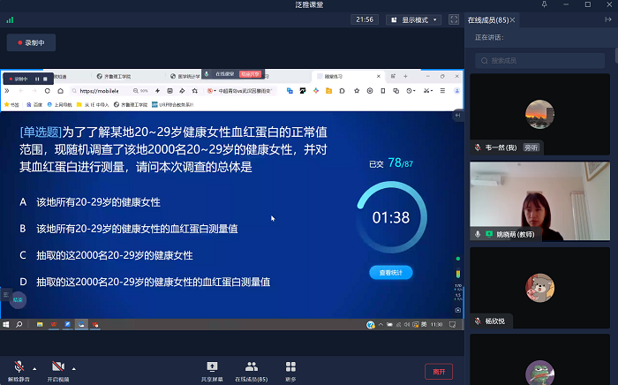The height and width of the screenshot is (385, 618).
Task: Select answer D 2000名健康女性的血红蛋白测量值
Action: [145, 282]
